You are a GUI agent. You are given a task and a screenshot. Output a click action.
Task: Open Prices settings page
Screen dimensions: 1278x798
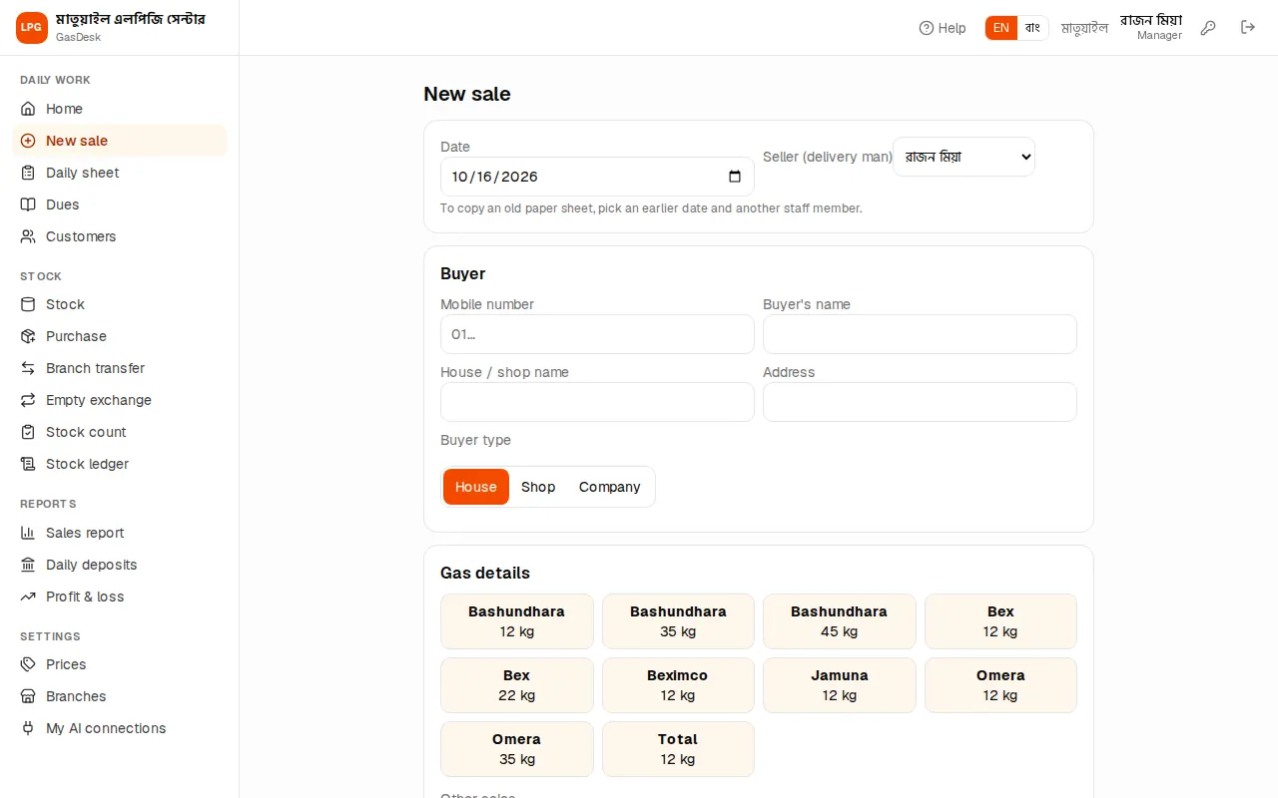120,664
